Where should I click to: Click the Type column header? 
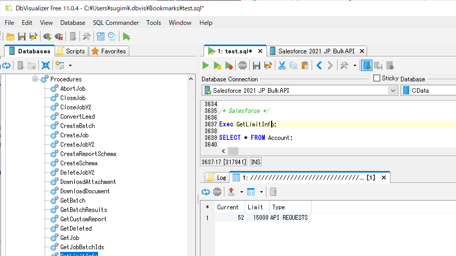tap(290, 207)
